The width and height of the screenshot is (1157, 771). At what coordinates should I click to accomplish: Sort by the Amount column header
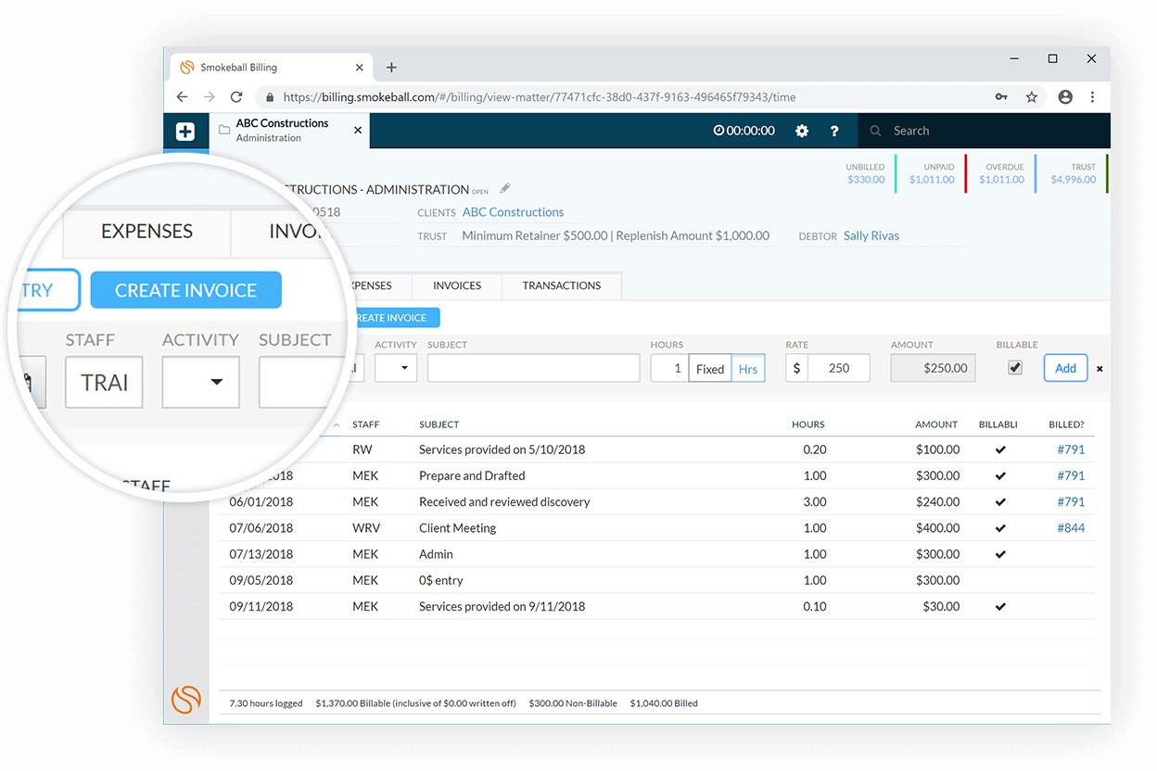click(936, 424)
